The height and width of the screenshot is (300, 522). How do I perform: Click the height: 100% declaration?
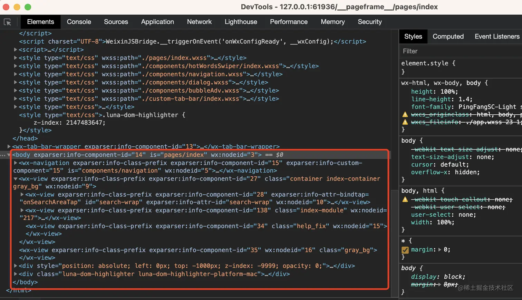pyautogui.click(x=434, y=92)
